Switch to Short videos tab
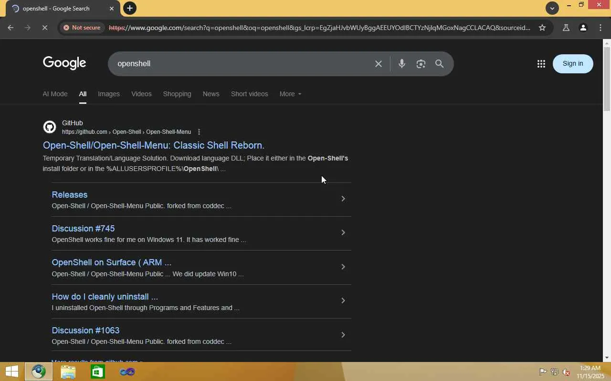The width and height of the screenshot is (611, 381). coord(250,94)
